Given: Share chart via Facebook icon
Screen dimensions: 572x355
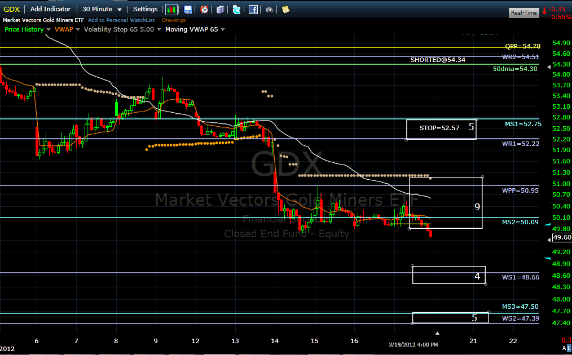Looking at the screenshot, I should [253, 10].
